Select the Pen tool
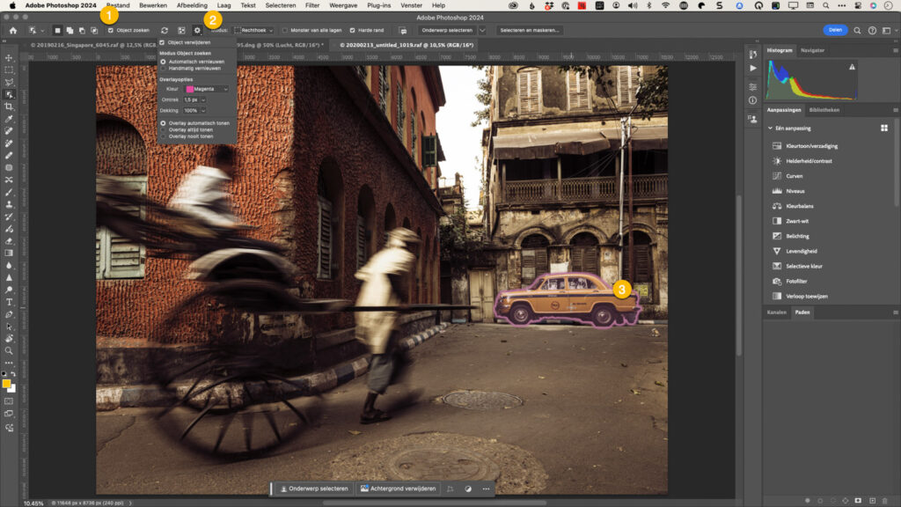 click(x=9, y=314)
